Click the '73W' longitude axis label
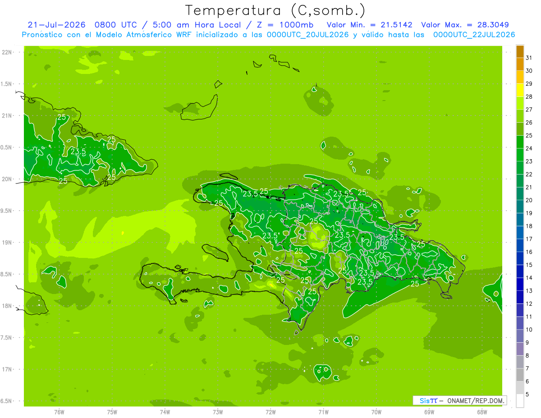541x418 pixels. pyautogui.click(x=218, y=412)
